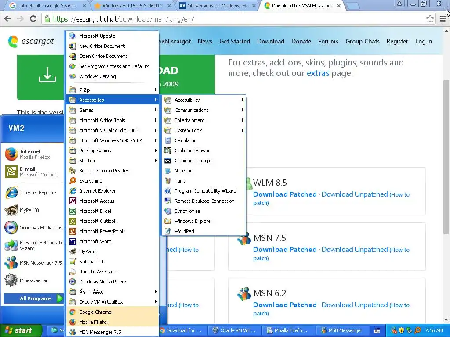Click Register in escargot navigation
The image size is (450, 337).
[x=397, y=41]
